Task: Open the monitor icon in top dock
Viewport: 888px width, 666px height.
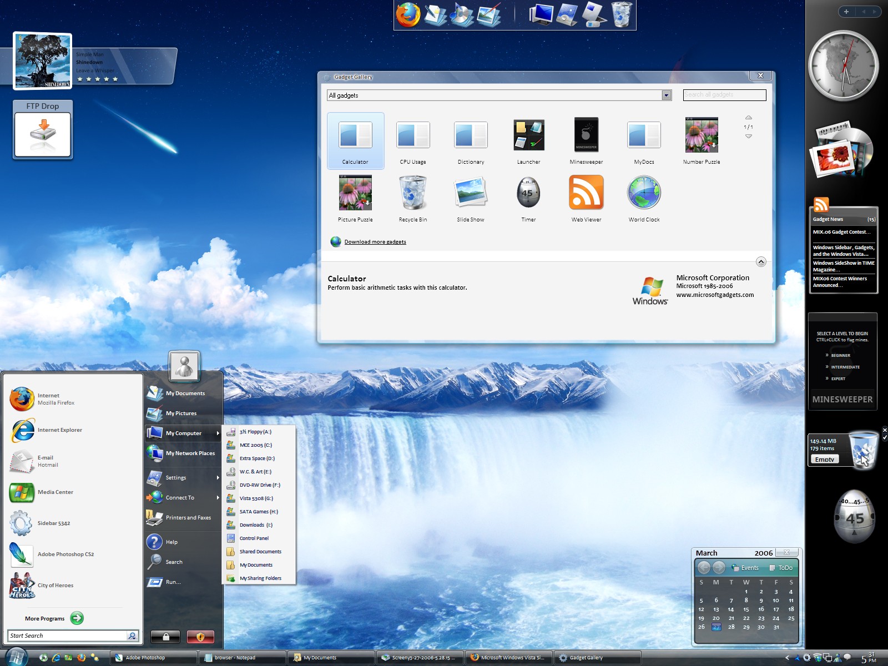Action: pyautogui.click(x=541, y=14)
